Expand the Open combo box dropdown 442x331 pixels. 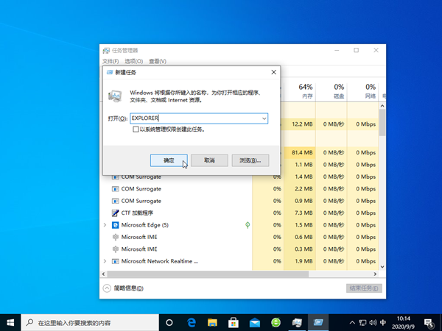(x=264, y=118)
